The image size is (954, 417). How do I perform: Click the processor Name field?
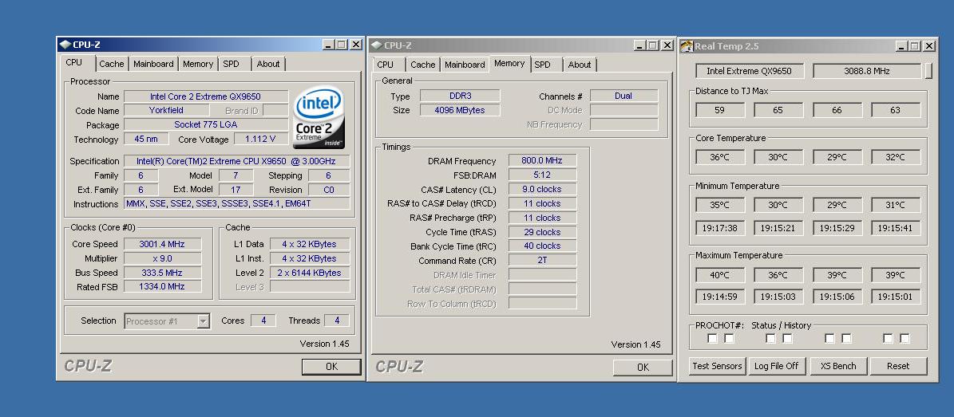point(206,96)
